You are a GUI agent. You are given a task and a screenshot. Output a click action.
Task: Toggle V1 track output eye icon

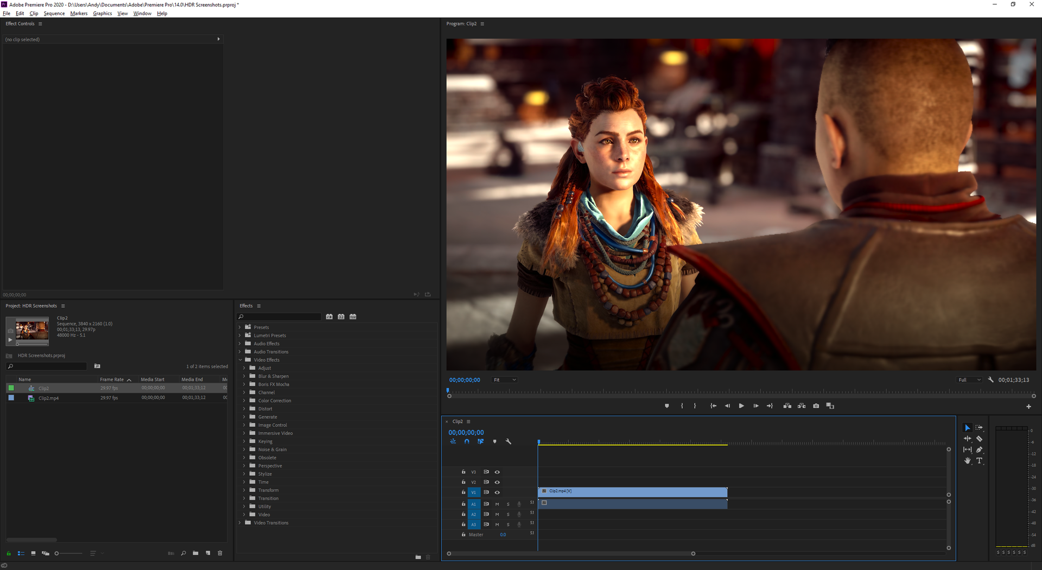[x=497, y=492]
